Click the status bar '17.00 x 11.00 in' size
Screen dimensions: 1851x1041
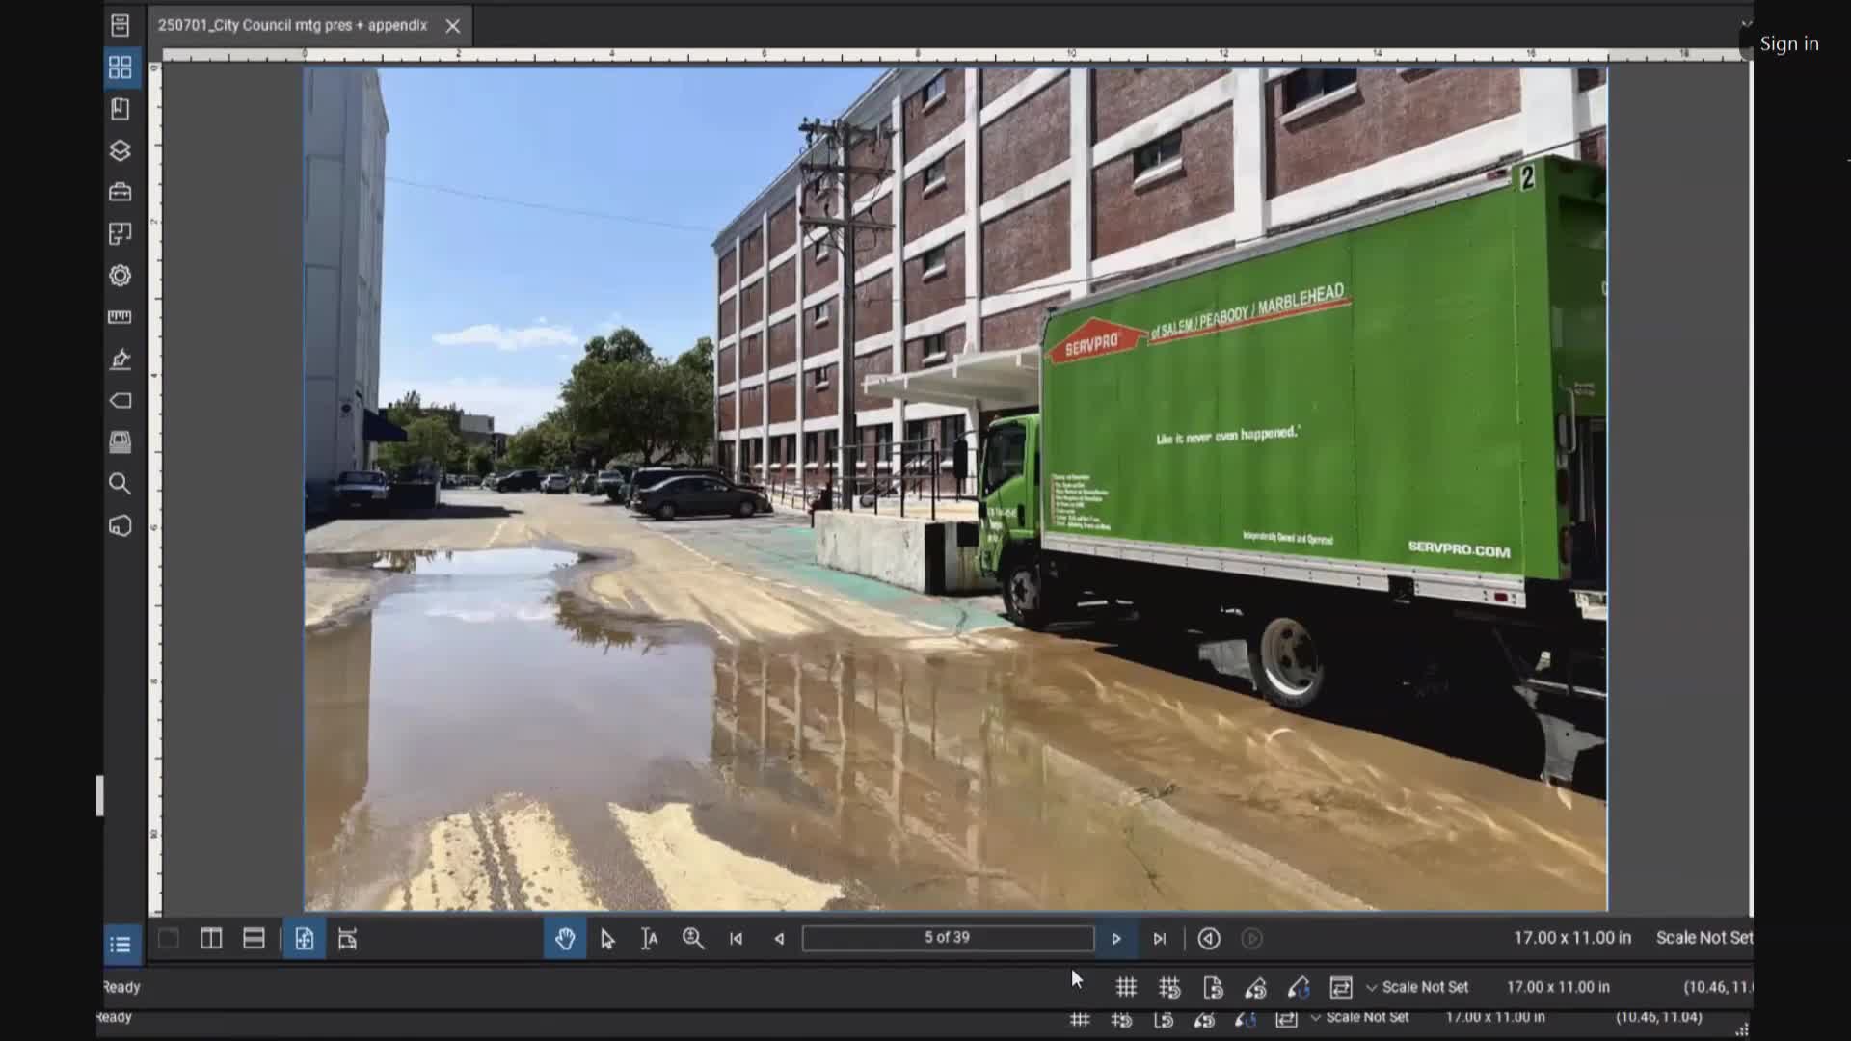pos(1558,988)
